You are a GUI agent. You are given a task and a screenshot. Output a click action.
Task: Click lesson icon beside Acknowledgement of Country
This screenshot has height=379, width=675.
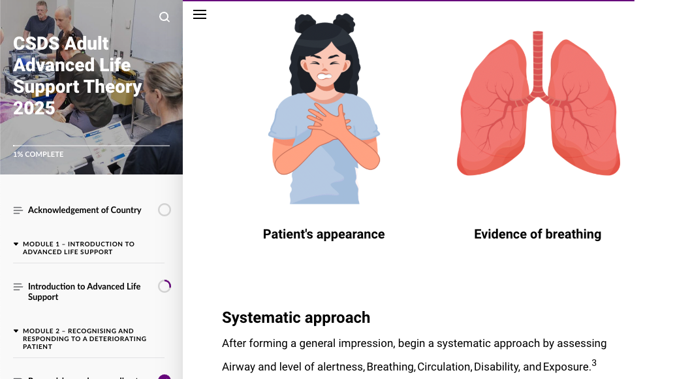18,210
